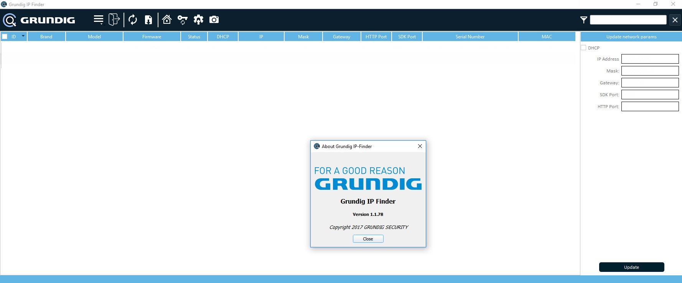Click the filter funnel icon

coord(583,20)
